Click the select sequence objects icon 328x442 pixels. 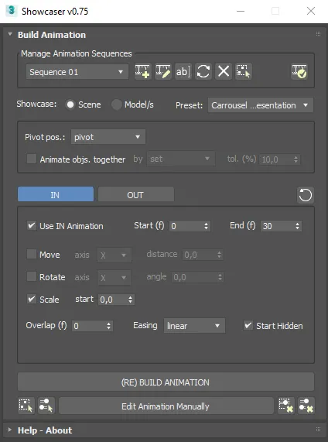tap(244, 71)
